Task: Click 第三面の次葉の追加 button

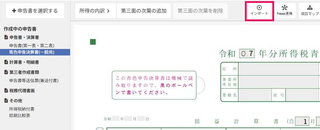Action: pyautogui.click(x=144, y=11)
